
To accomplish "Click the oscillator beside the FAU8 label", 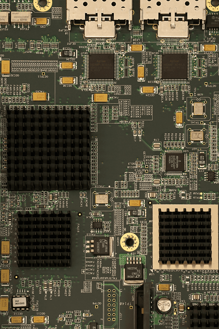I will [x=102, y=199].
